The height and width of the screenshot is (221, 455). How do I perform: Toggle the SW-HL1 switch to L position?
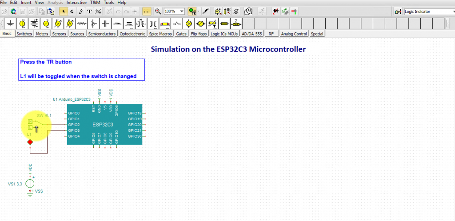click(x=30, y=127)
